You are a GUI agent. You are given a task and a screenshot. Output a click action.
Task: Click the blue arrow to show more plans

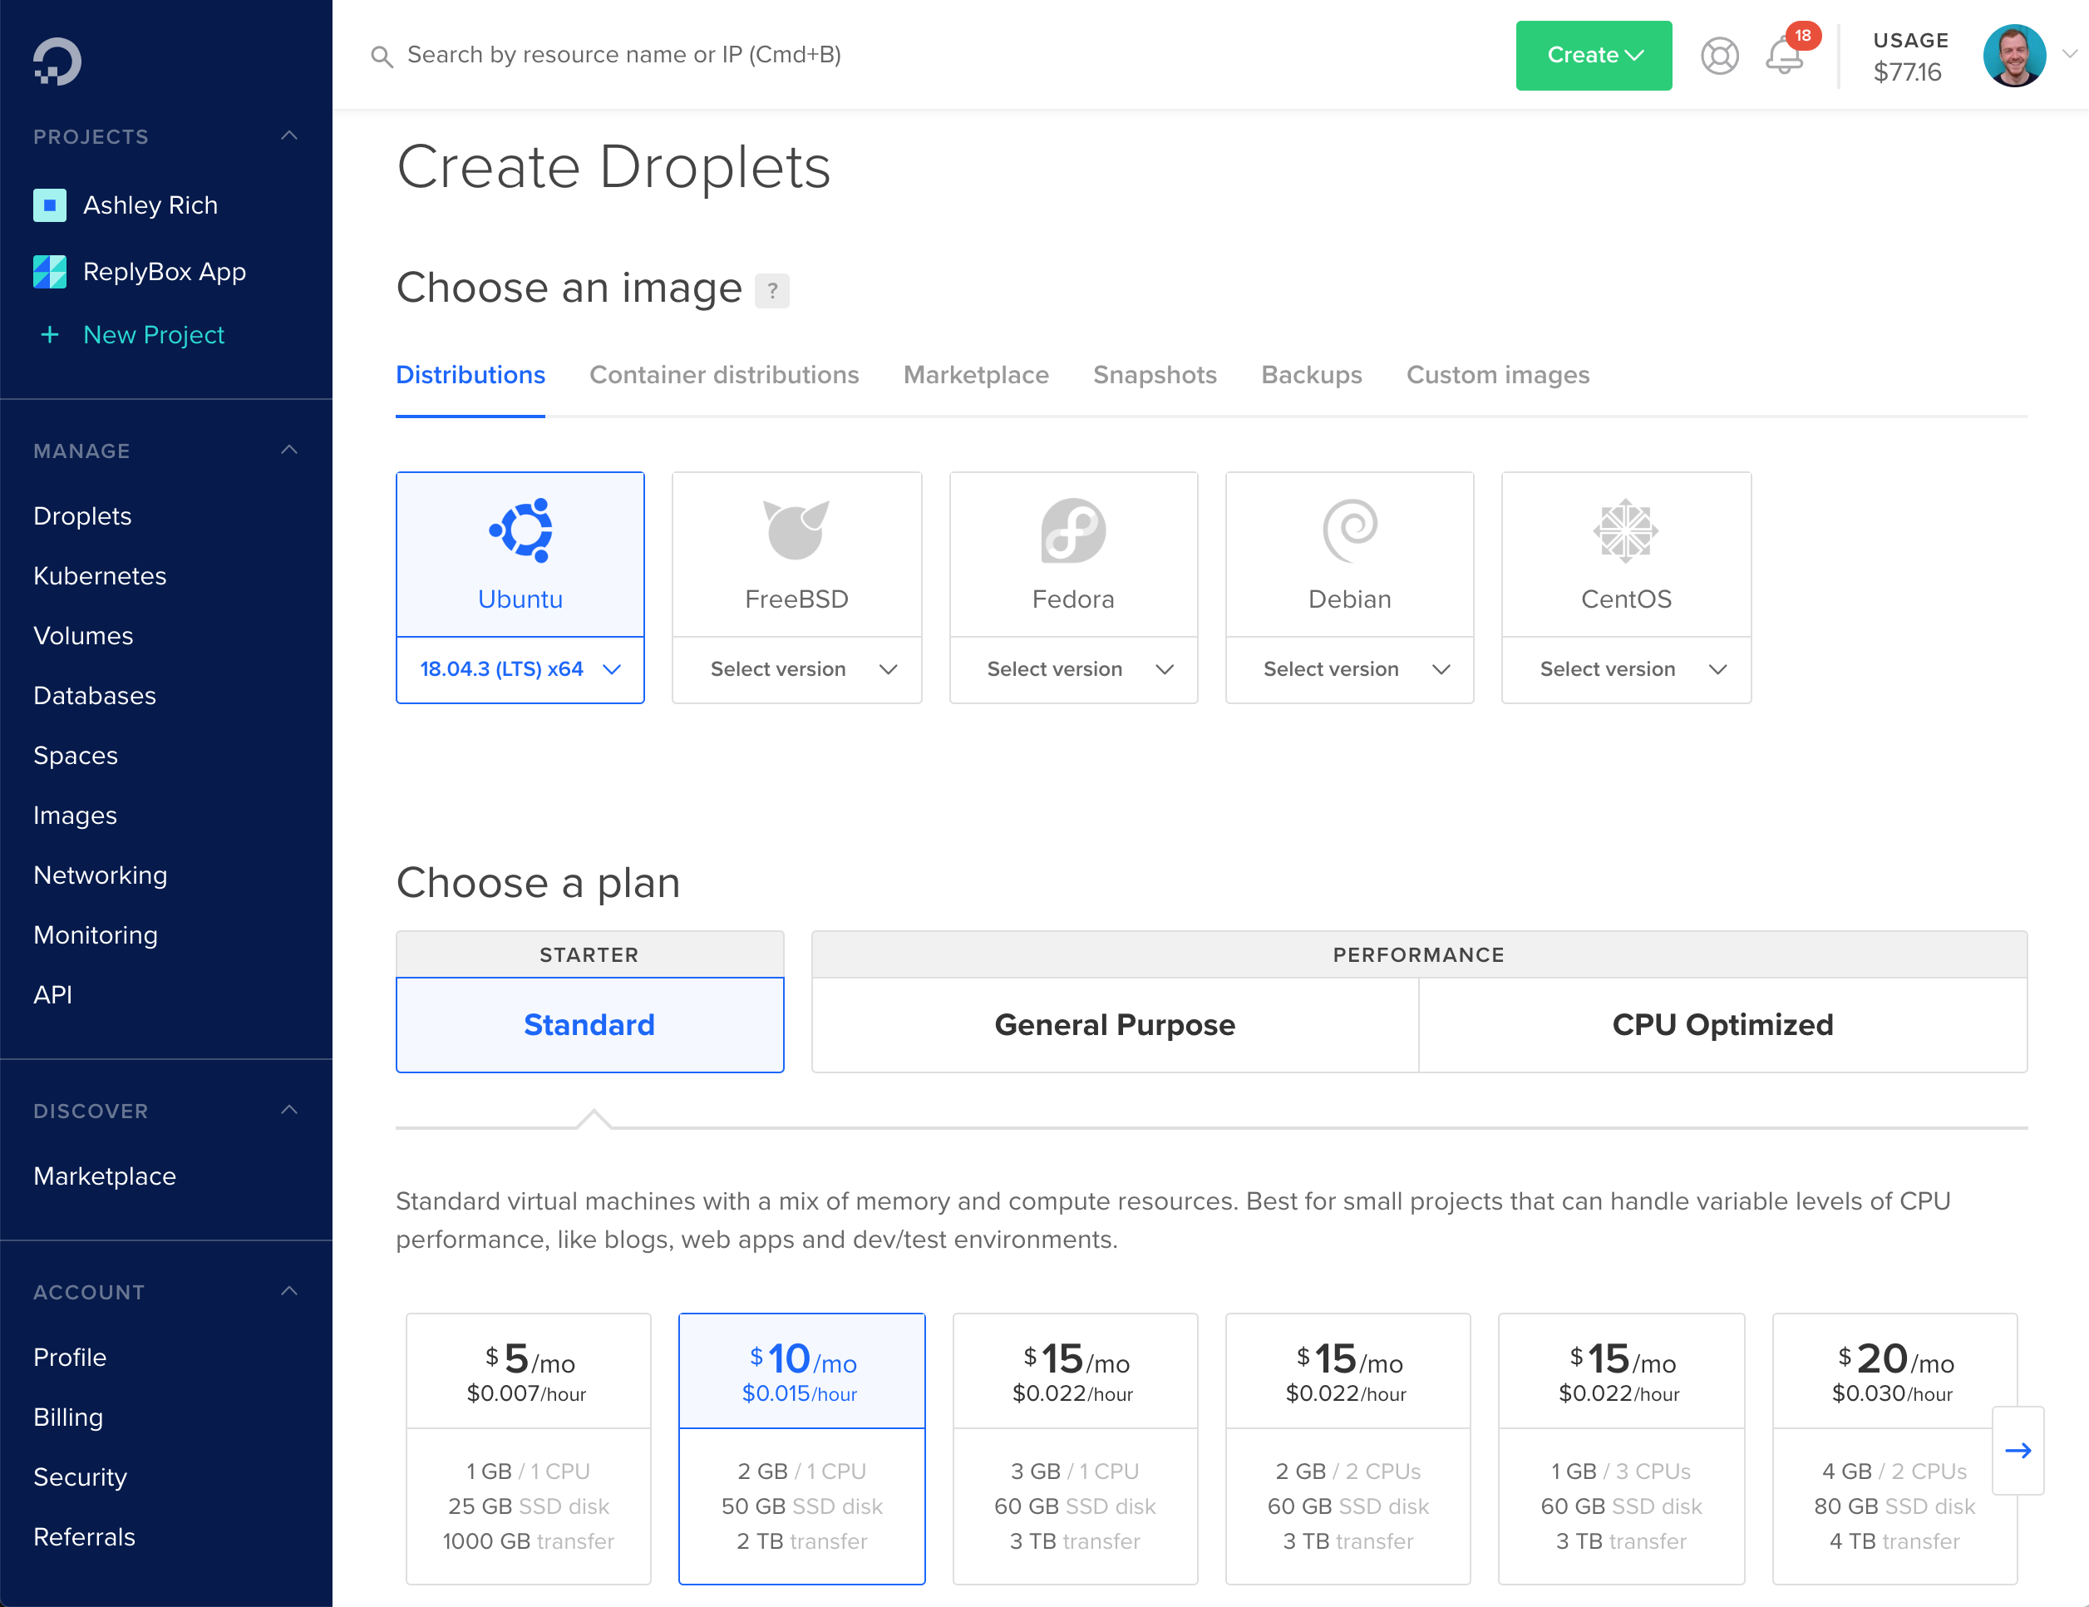pyautogui.click(x=2018, y=1450)
